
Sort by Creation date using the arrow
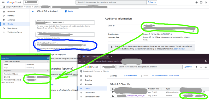click(161, 89)
